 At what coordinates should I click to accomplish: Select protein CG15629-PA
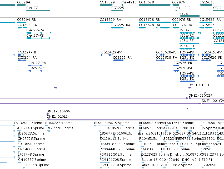[112, 52]
